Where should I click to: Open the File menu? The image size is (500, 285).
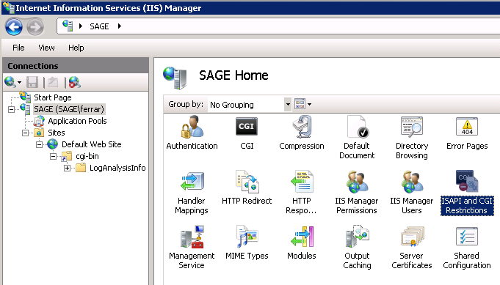pos(18,48)
